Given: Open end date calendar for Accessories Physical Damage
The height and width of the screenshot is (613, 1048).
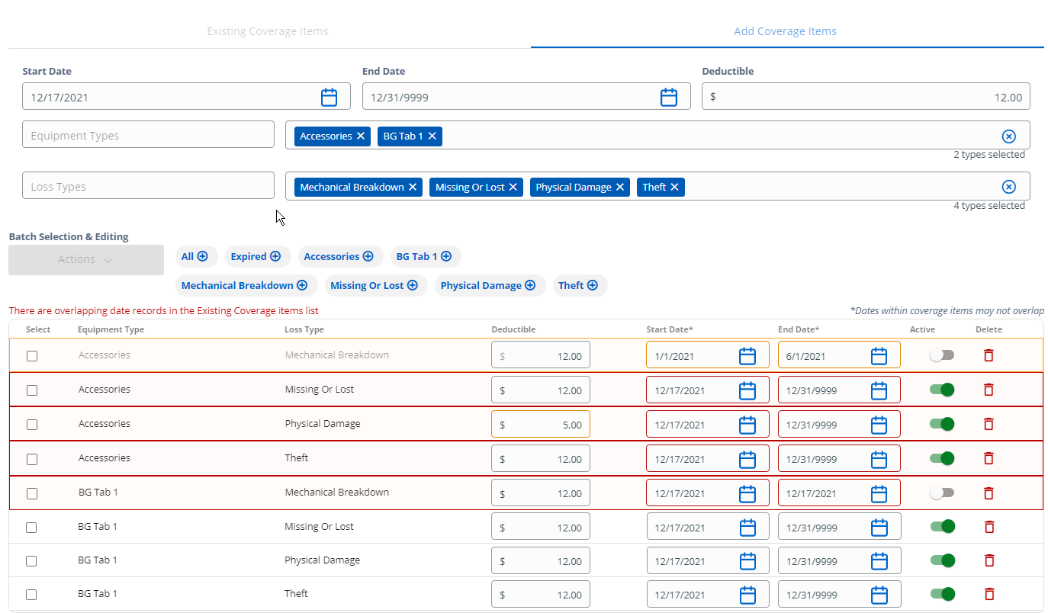Looking at the screenshot, I should (x=879, y=425).
